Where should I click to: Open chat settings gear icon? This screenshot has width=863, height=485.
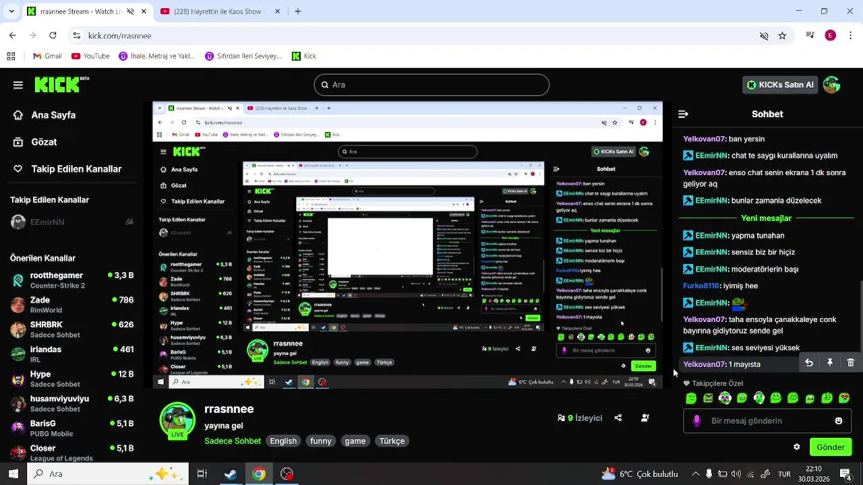[x=796, y=447]
